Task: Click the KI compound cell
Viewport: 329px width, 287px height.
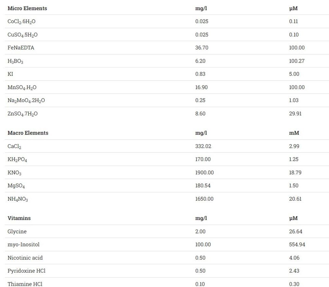Action: (x=10, y=74)
